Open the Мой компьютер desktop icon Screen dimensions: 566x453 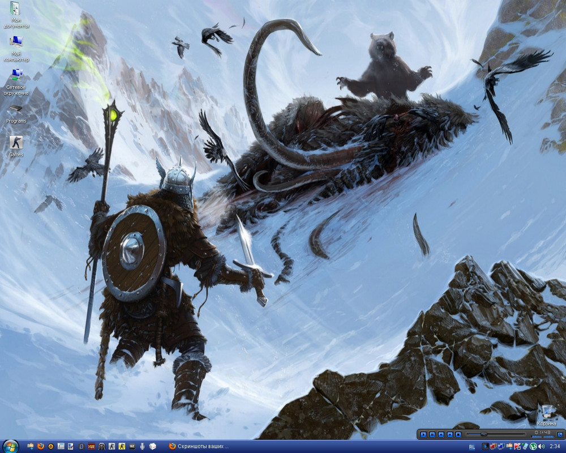pos(16,48)
